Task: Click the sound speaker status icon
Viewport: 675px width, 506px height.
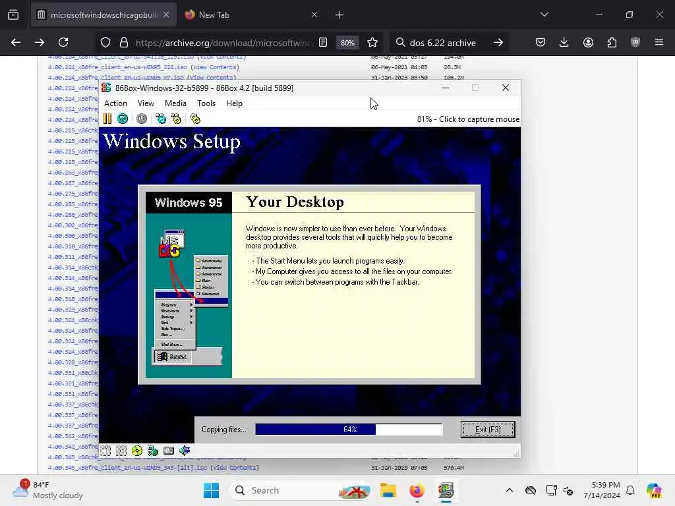Action: [x=185, y=451]
